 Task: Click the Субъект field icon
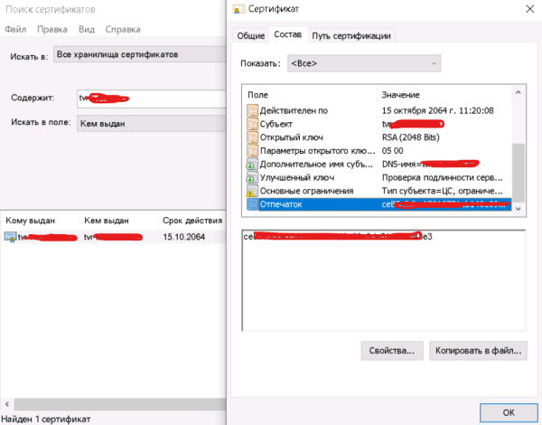click(252, 124)
